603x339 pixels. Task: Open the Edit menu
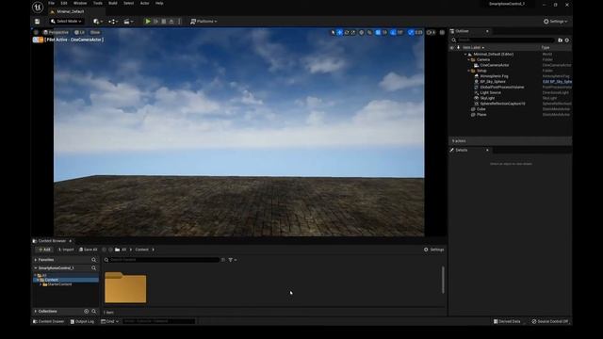point(64,3)
